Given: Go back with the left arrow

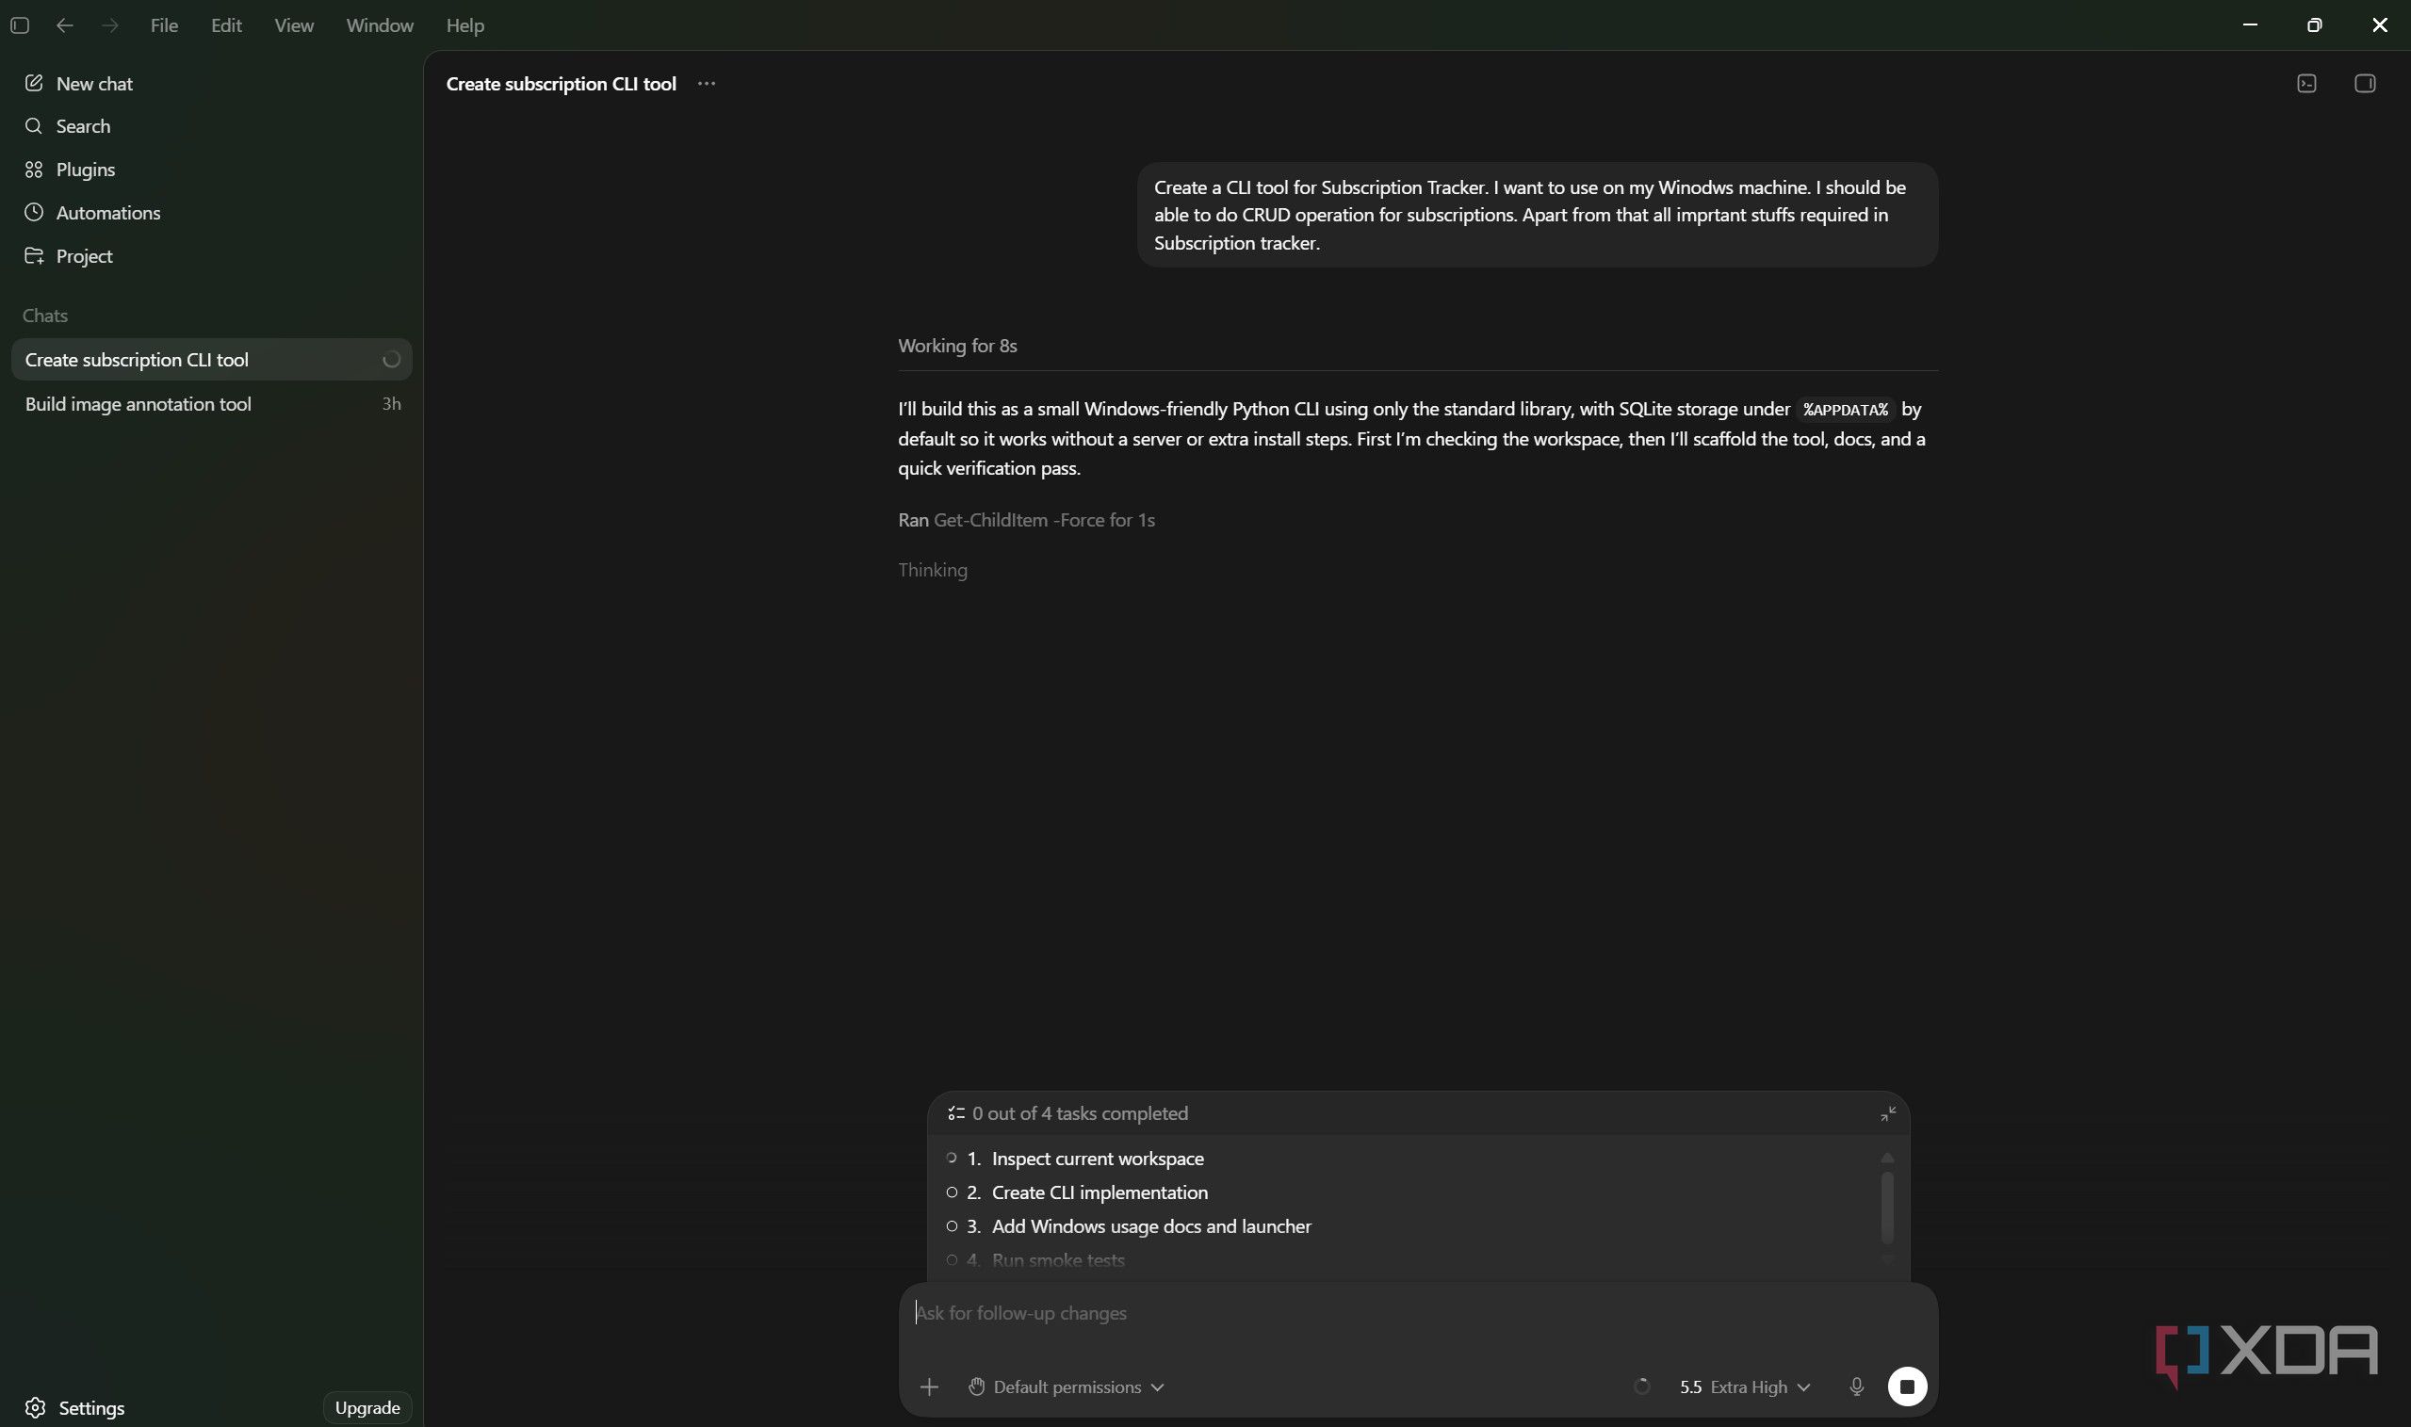Looking at the screenshot, I should pyautogui.click(x=64, y=26).
